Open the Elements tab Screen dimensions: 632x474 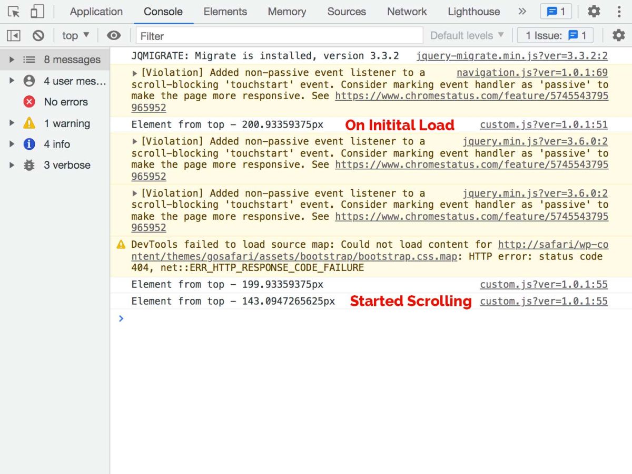coord(225,12)
